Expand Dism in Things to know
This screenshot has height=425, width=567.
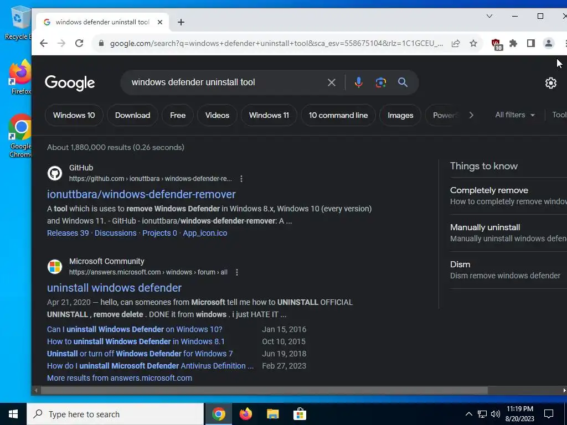tap(508, 270)
